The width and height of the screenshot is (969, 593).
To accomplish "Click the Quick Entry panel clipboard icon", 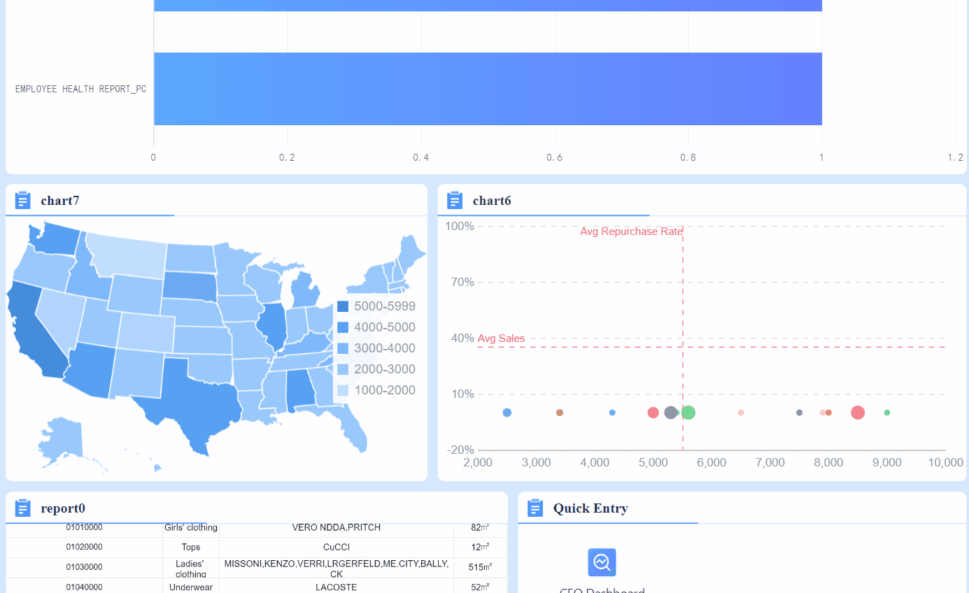I will 536,508.
